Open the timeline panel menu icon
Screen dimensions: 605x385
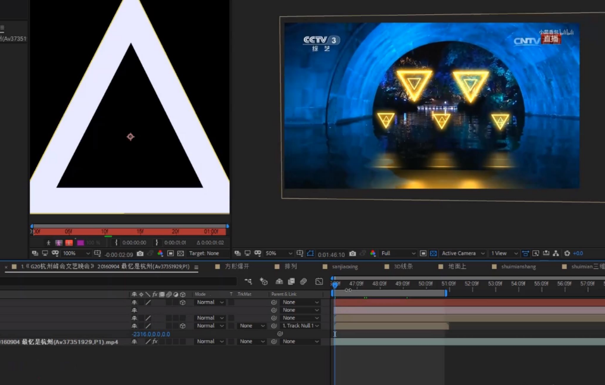pyautogui.click(x=196, y=267)
